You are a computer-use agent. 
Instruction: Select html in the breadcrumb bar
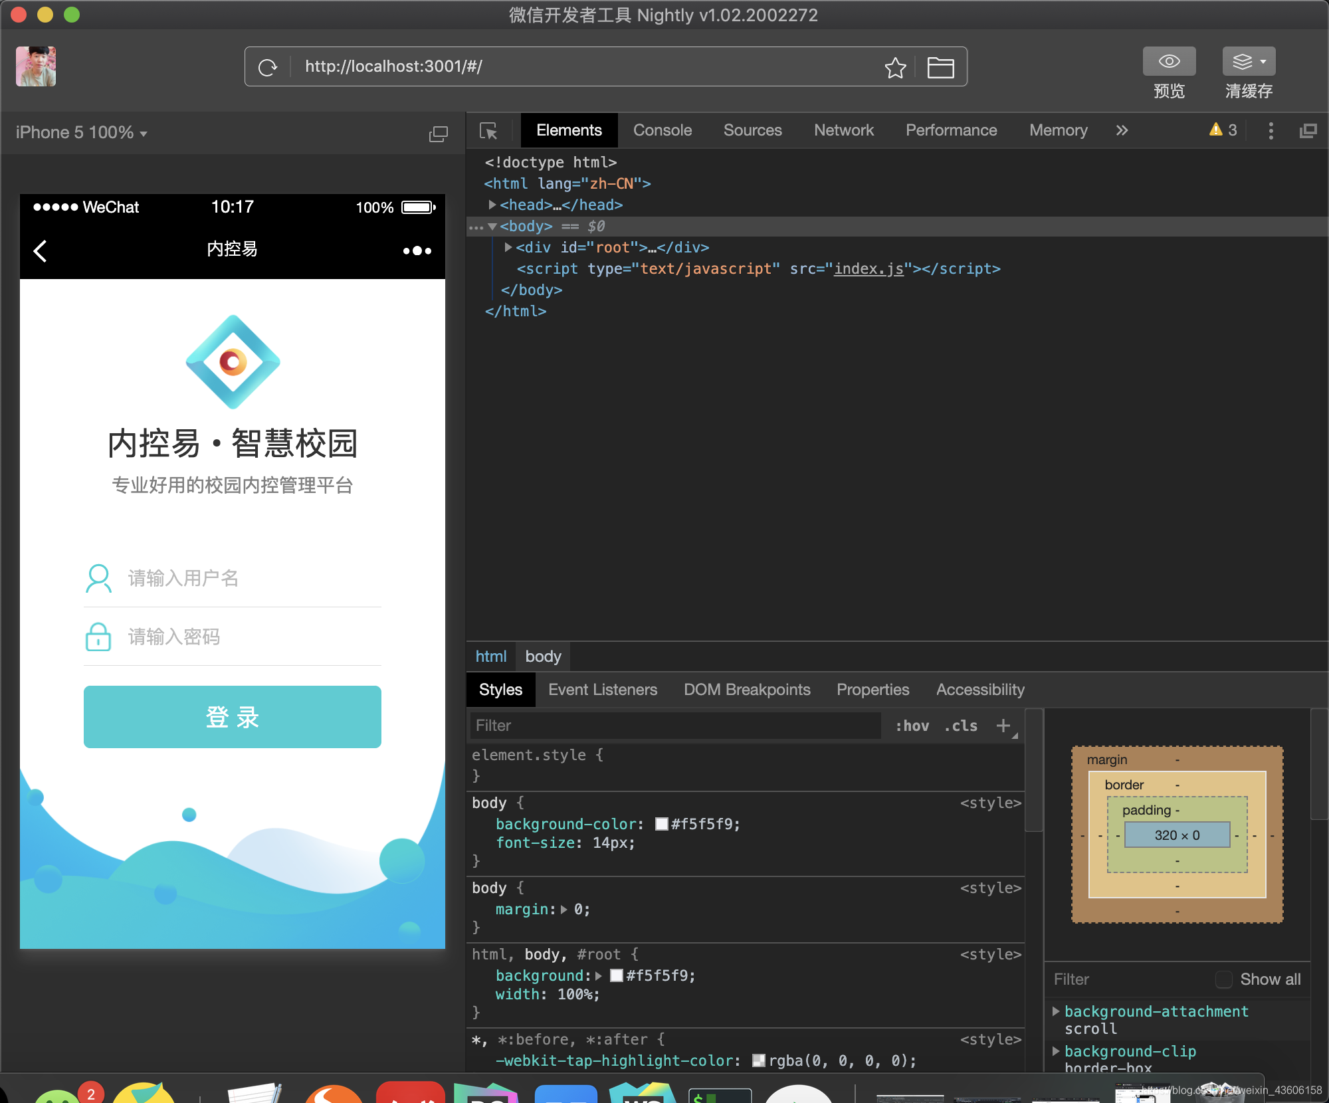(x=491, y=656)
